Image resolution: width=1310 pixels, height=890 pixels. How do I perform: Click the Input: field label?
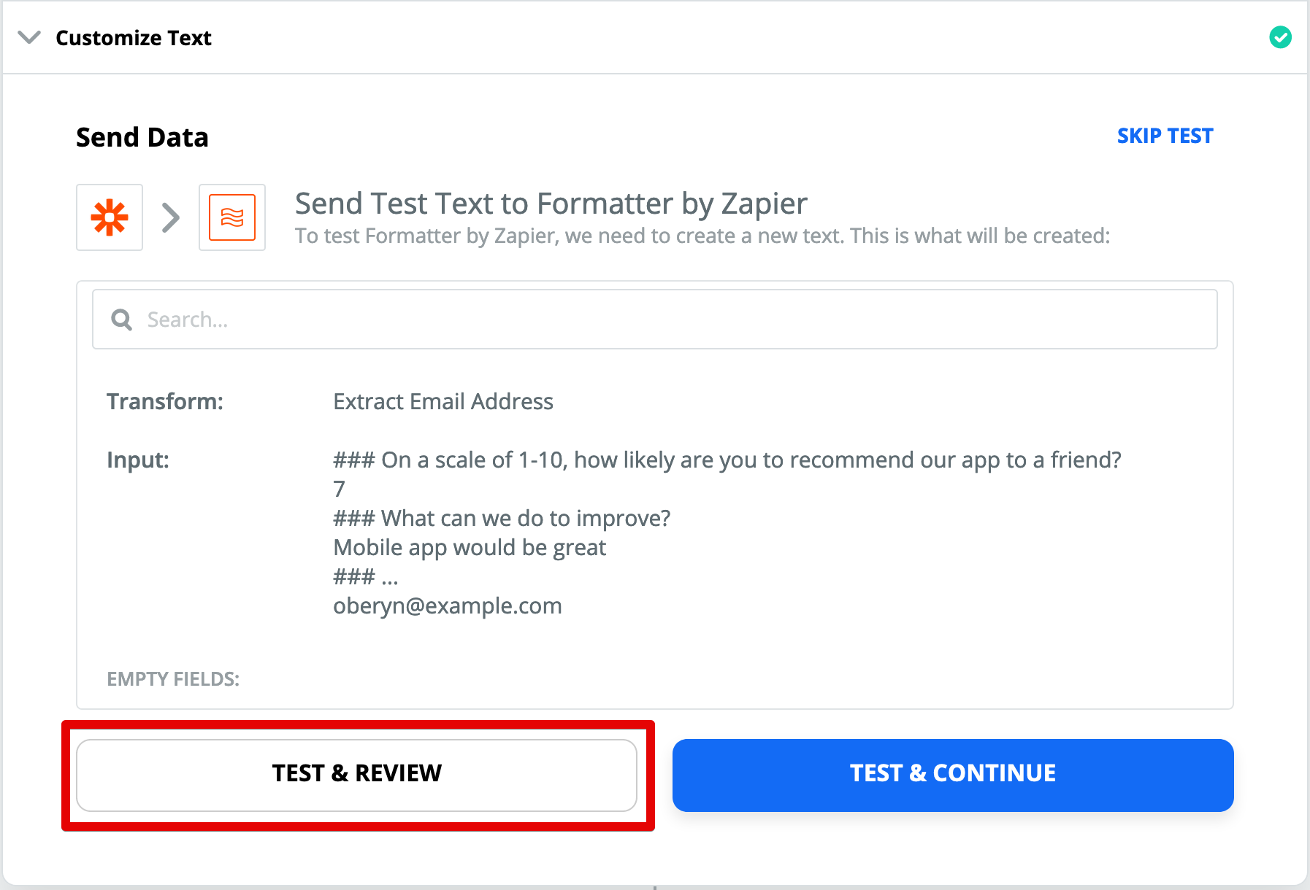click(x=138, y=460)
